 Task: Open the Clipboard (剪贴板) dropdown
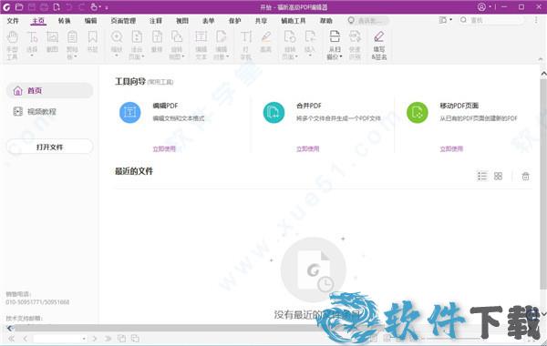click(x=72, y=46)
